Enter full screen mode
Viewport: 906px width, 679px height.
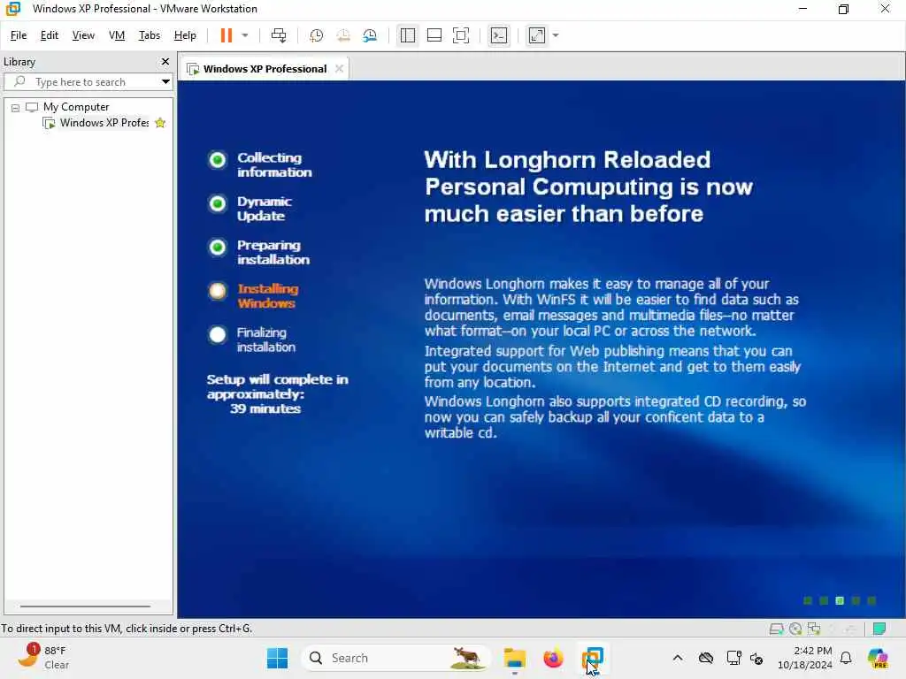[460, 35]
